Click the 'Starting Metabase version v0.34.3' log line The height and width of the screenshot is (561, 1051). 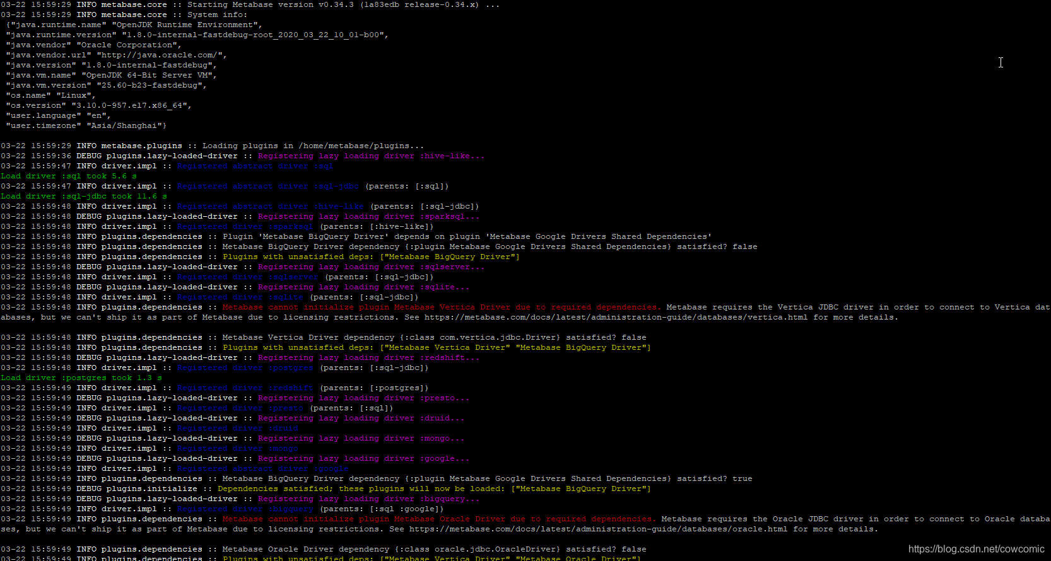pyautogui.click(x=250, y=4)
